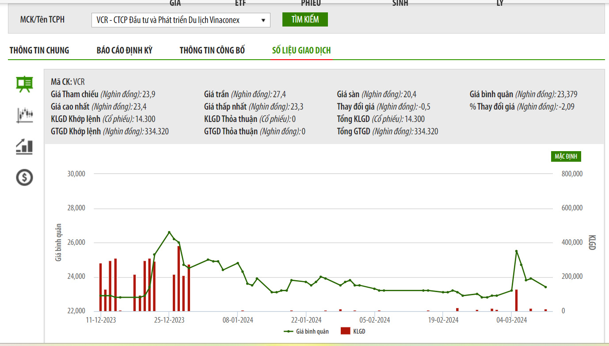Click the March 2024 price spike point
Image resolution: width=609 pixels, height=346 pixels.
click(x=516, y=251)
